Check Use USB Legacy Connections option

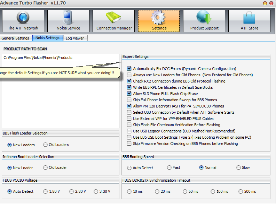coord(129,131)
